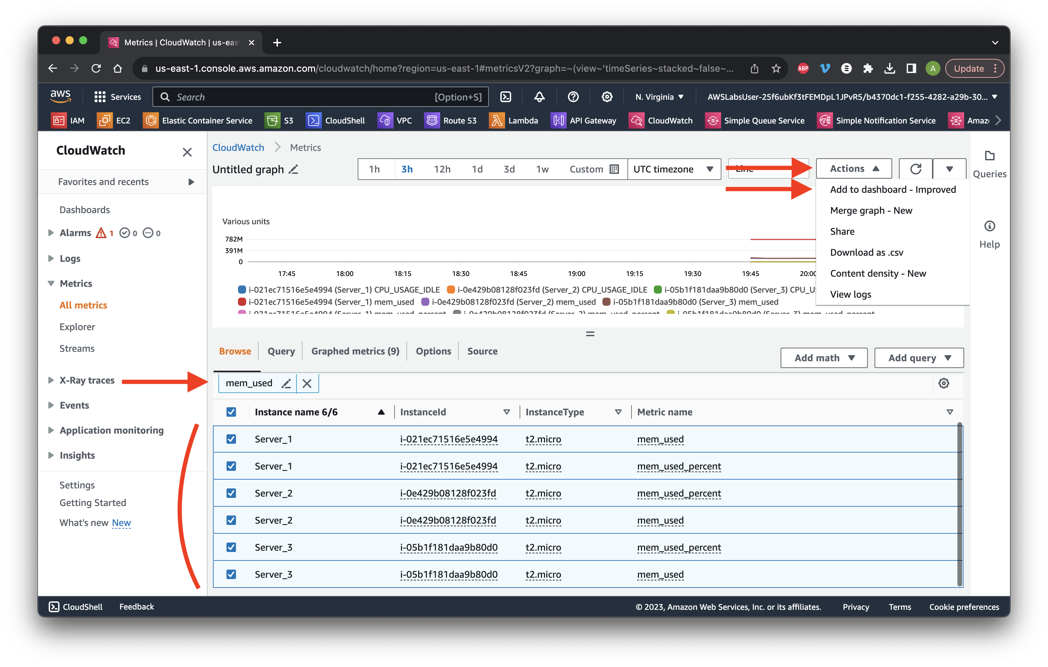Viewport: 1048px width, 667px height.
Task: Open the Add query dropdown
Action: point(919,358)
